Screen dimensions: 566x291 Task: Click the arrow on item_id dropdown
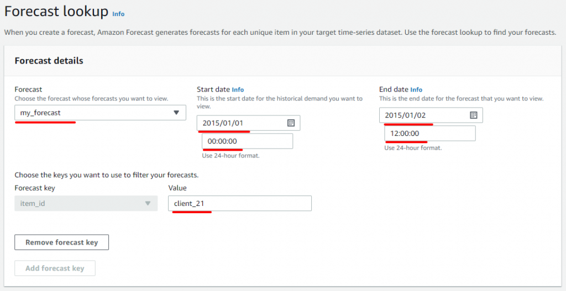point(148,203)
